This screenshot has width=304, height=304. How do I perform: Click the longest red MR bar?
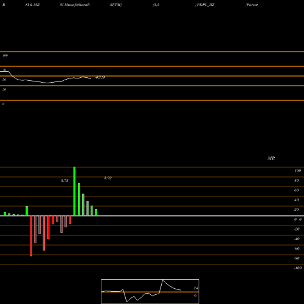pyautogui.click(x=31, y=236)
